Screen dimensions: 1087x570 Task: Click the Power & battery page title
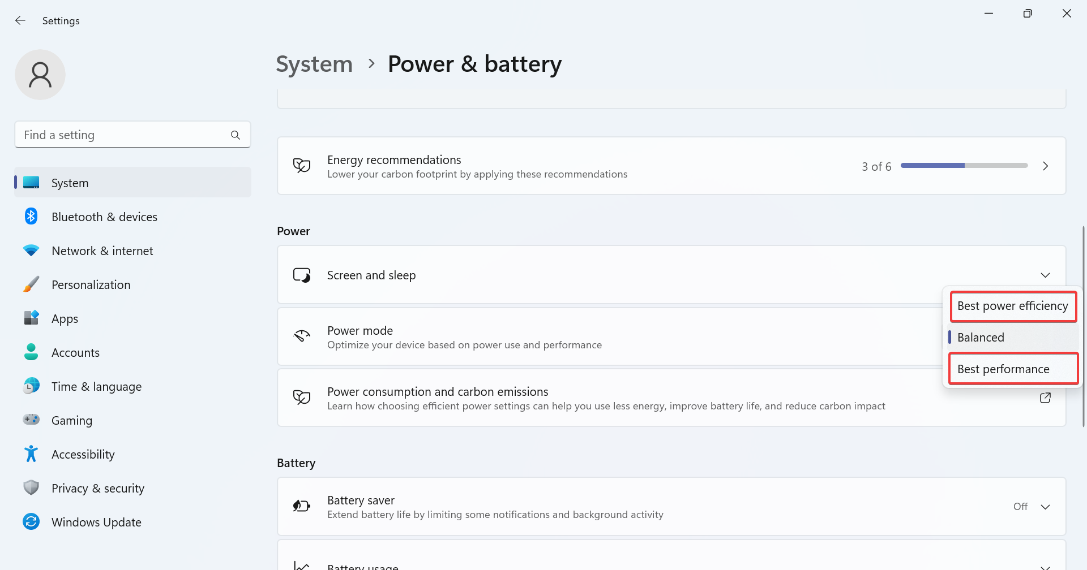point(474,64)
